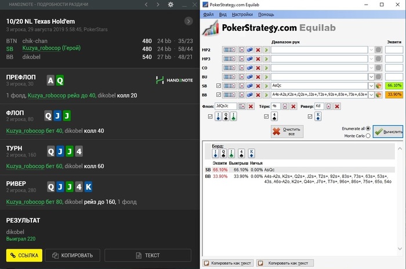Clear BU range with red X
The image size is (406, 269).
(x=258, y=77)
